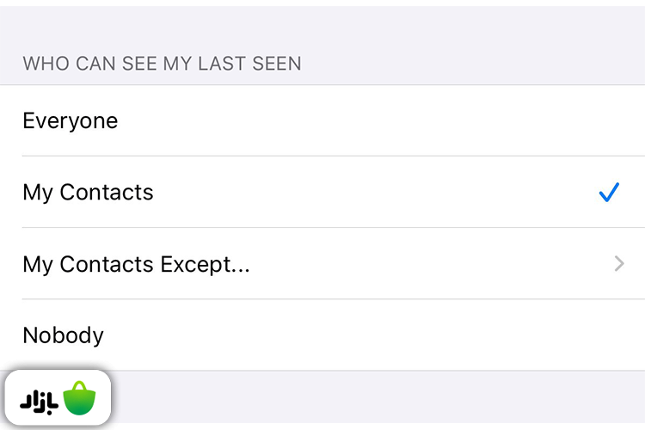
Task: Click the gray footer area beside Bazaar badge
Action: (x=378, y=398)
